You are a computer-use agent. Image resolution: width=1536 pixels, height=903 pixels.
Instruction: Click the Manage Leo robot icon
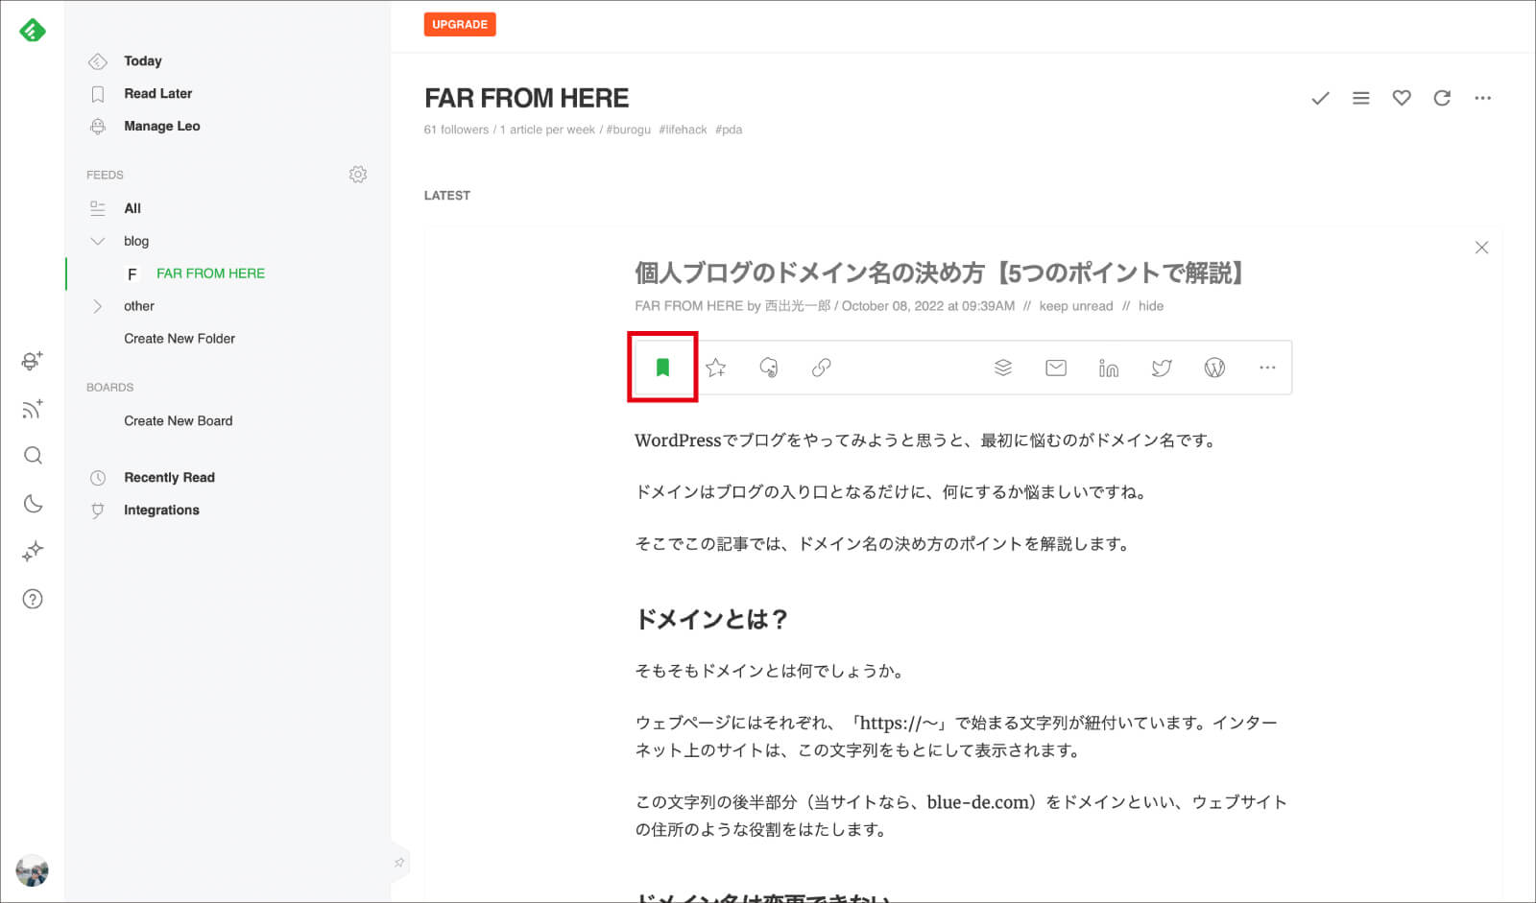pyautogui.click(x=97, y=126)
